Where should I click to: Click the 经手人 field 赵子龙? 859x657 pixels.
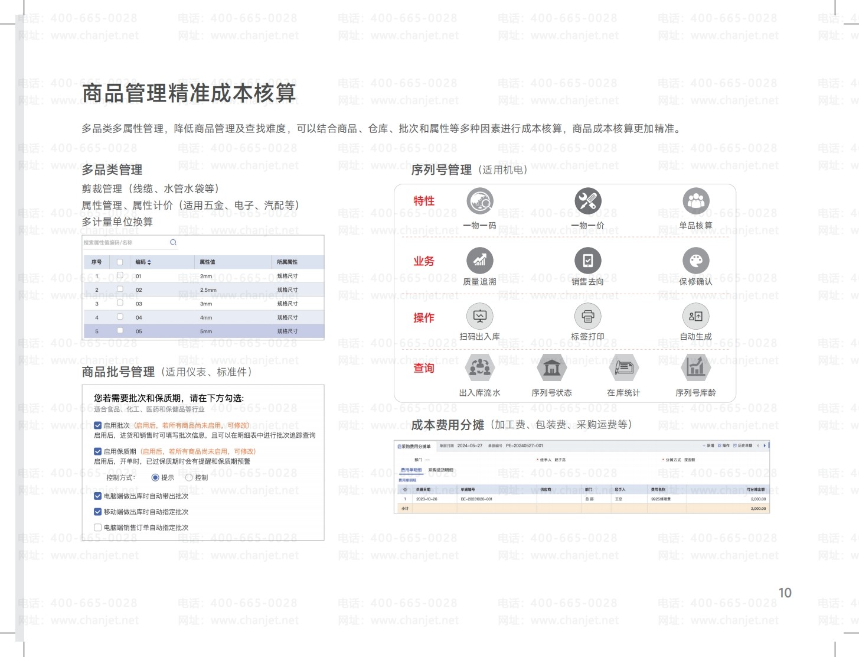tap(560, 460)
